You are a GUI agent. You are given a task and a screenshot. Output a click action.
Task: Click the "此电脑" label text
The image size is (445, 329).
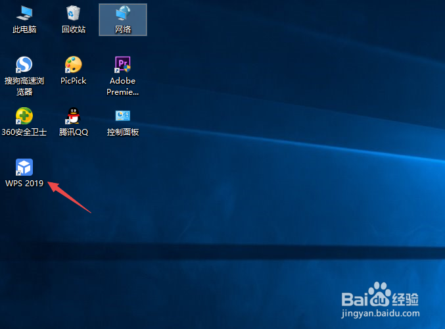[x=24, y=29]
